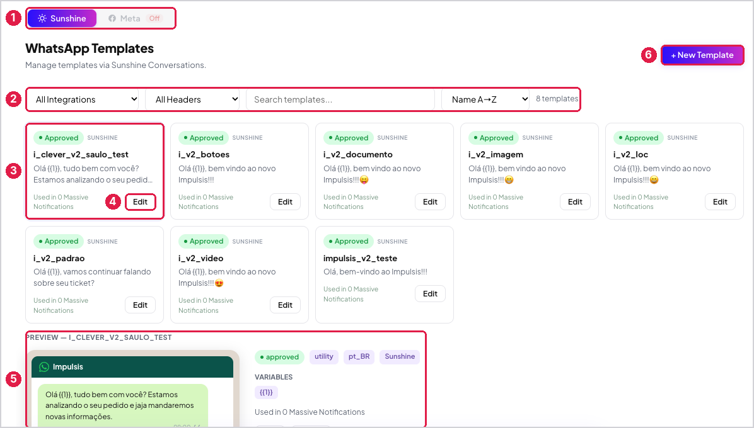Edit the i_v2_padrao template
Image resolution: width=754 pixels, height=428 pixels.
click(140, 305)
